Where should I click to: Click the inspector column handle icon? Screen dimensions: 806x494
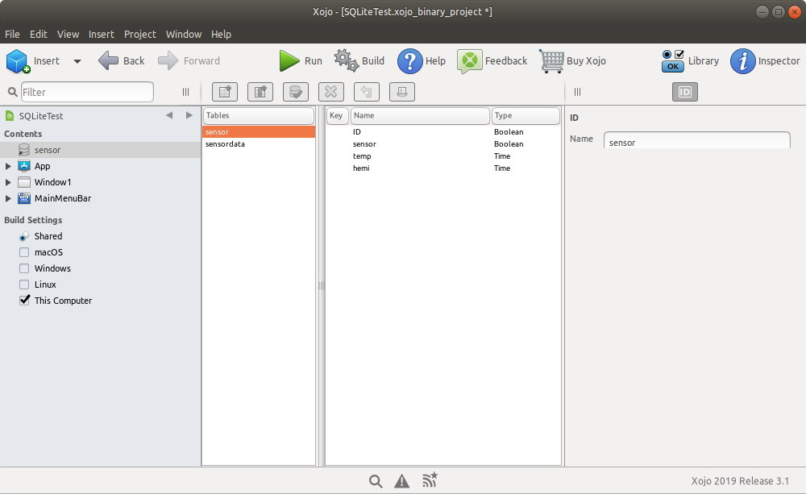tap(577, 92)
